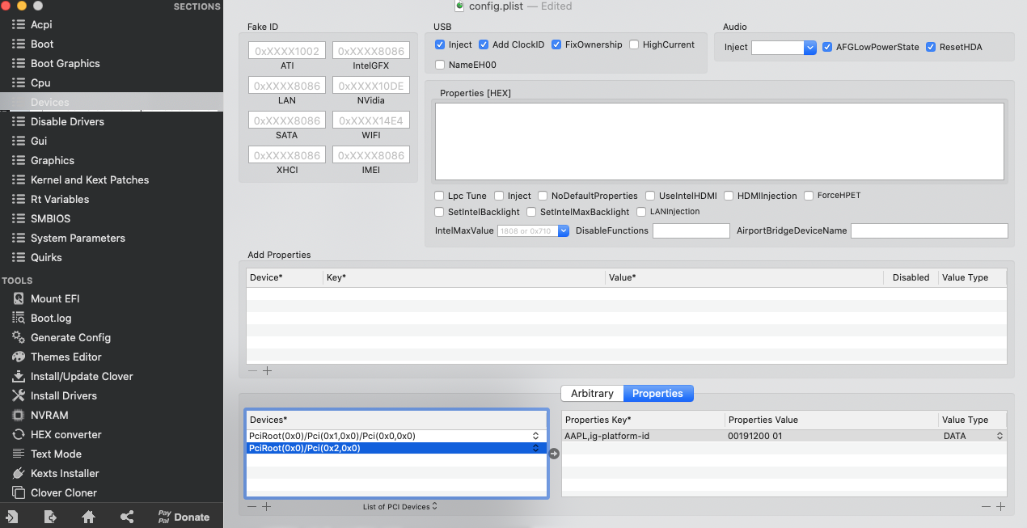This screenshot has width=1027, height=528.
Task: Click the IntelGFX Fake ID field
Action: pyautogui.click(x=371, y=51)
